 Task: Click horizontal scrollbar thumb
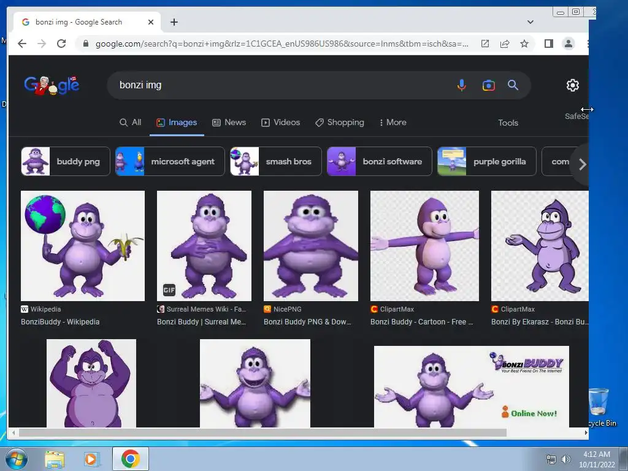tap(262, 432)
